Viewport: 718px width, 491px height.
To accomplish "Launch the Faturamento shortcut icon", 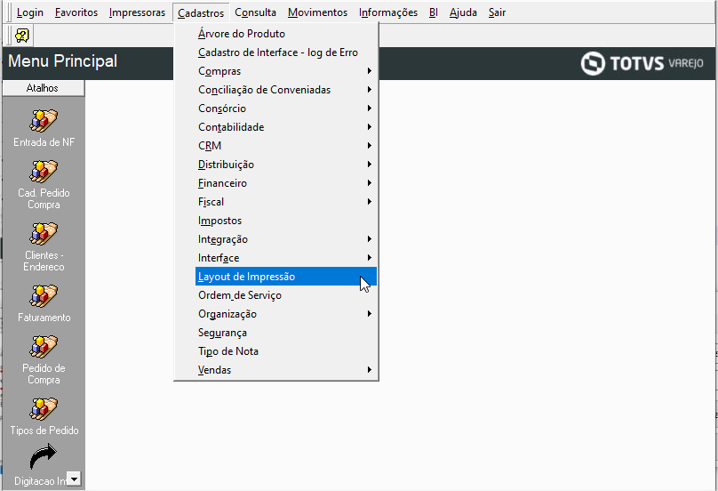I will 44,296.
